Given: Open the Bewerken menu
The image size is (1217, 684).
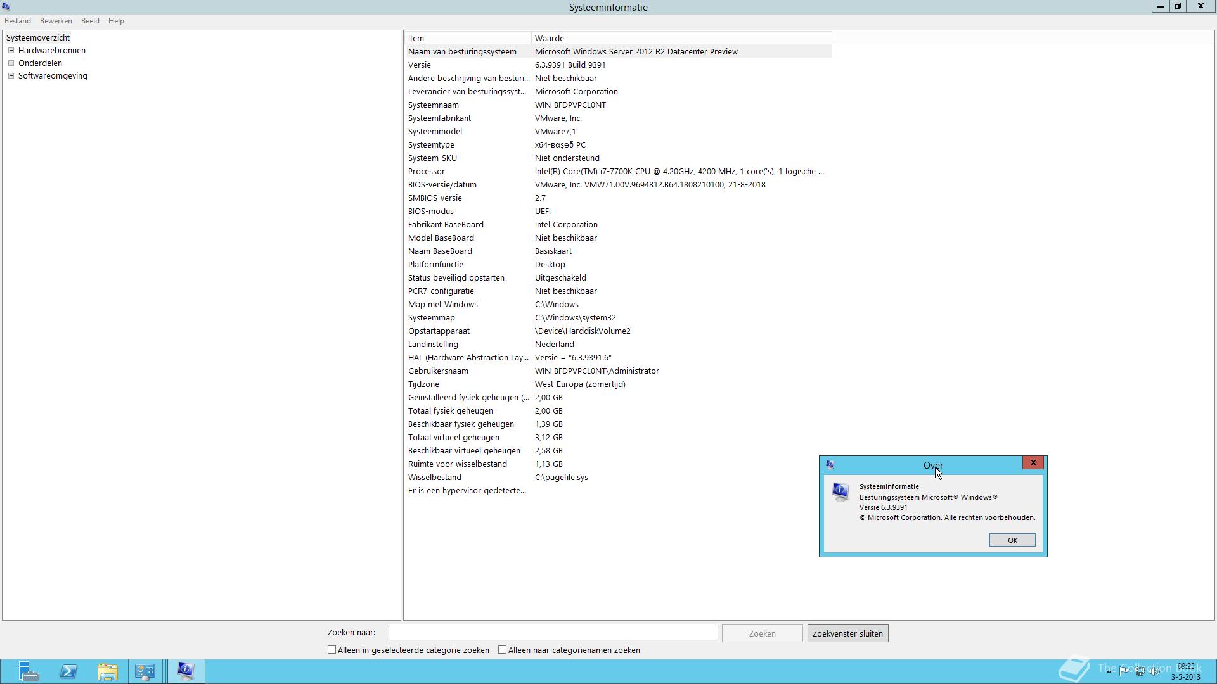Looking at the screenshot, I should tap(56, 21).
